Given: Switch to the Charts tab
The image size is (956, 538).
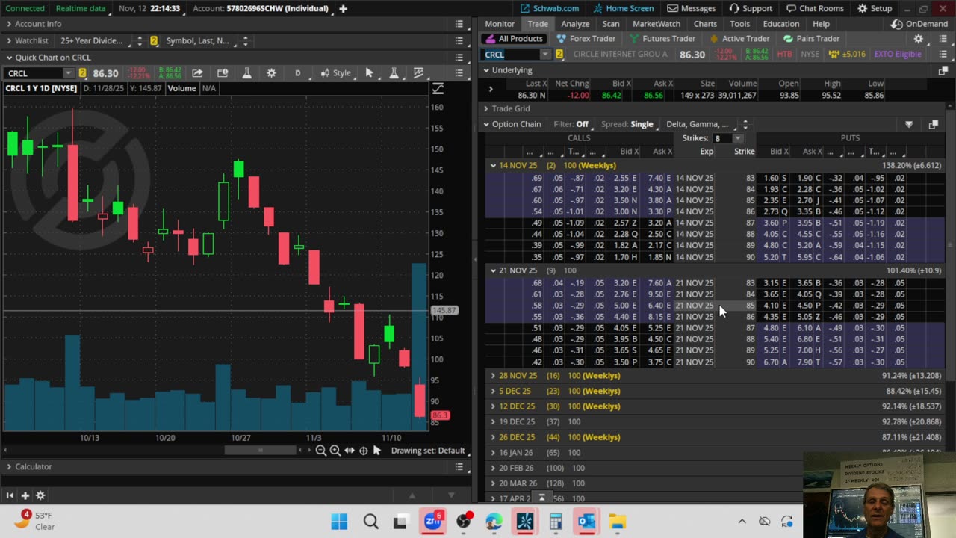Looking at the screenshot, I should point(705,24).
